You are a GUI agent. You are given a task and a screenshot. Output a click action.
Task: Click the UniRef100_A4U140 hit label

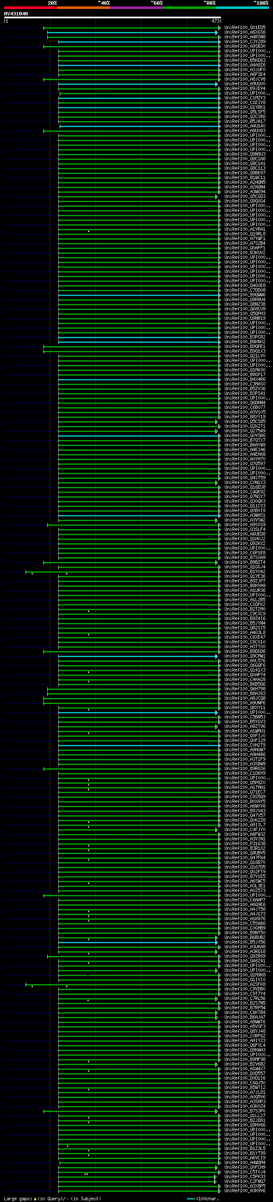click(x=245, y=126)
